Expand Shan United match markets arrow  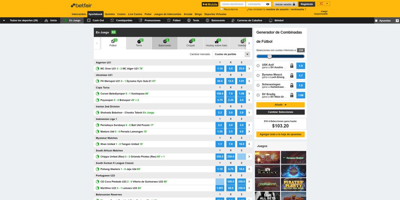249,144
